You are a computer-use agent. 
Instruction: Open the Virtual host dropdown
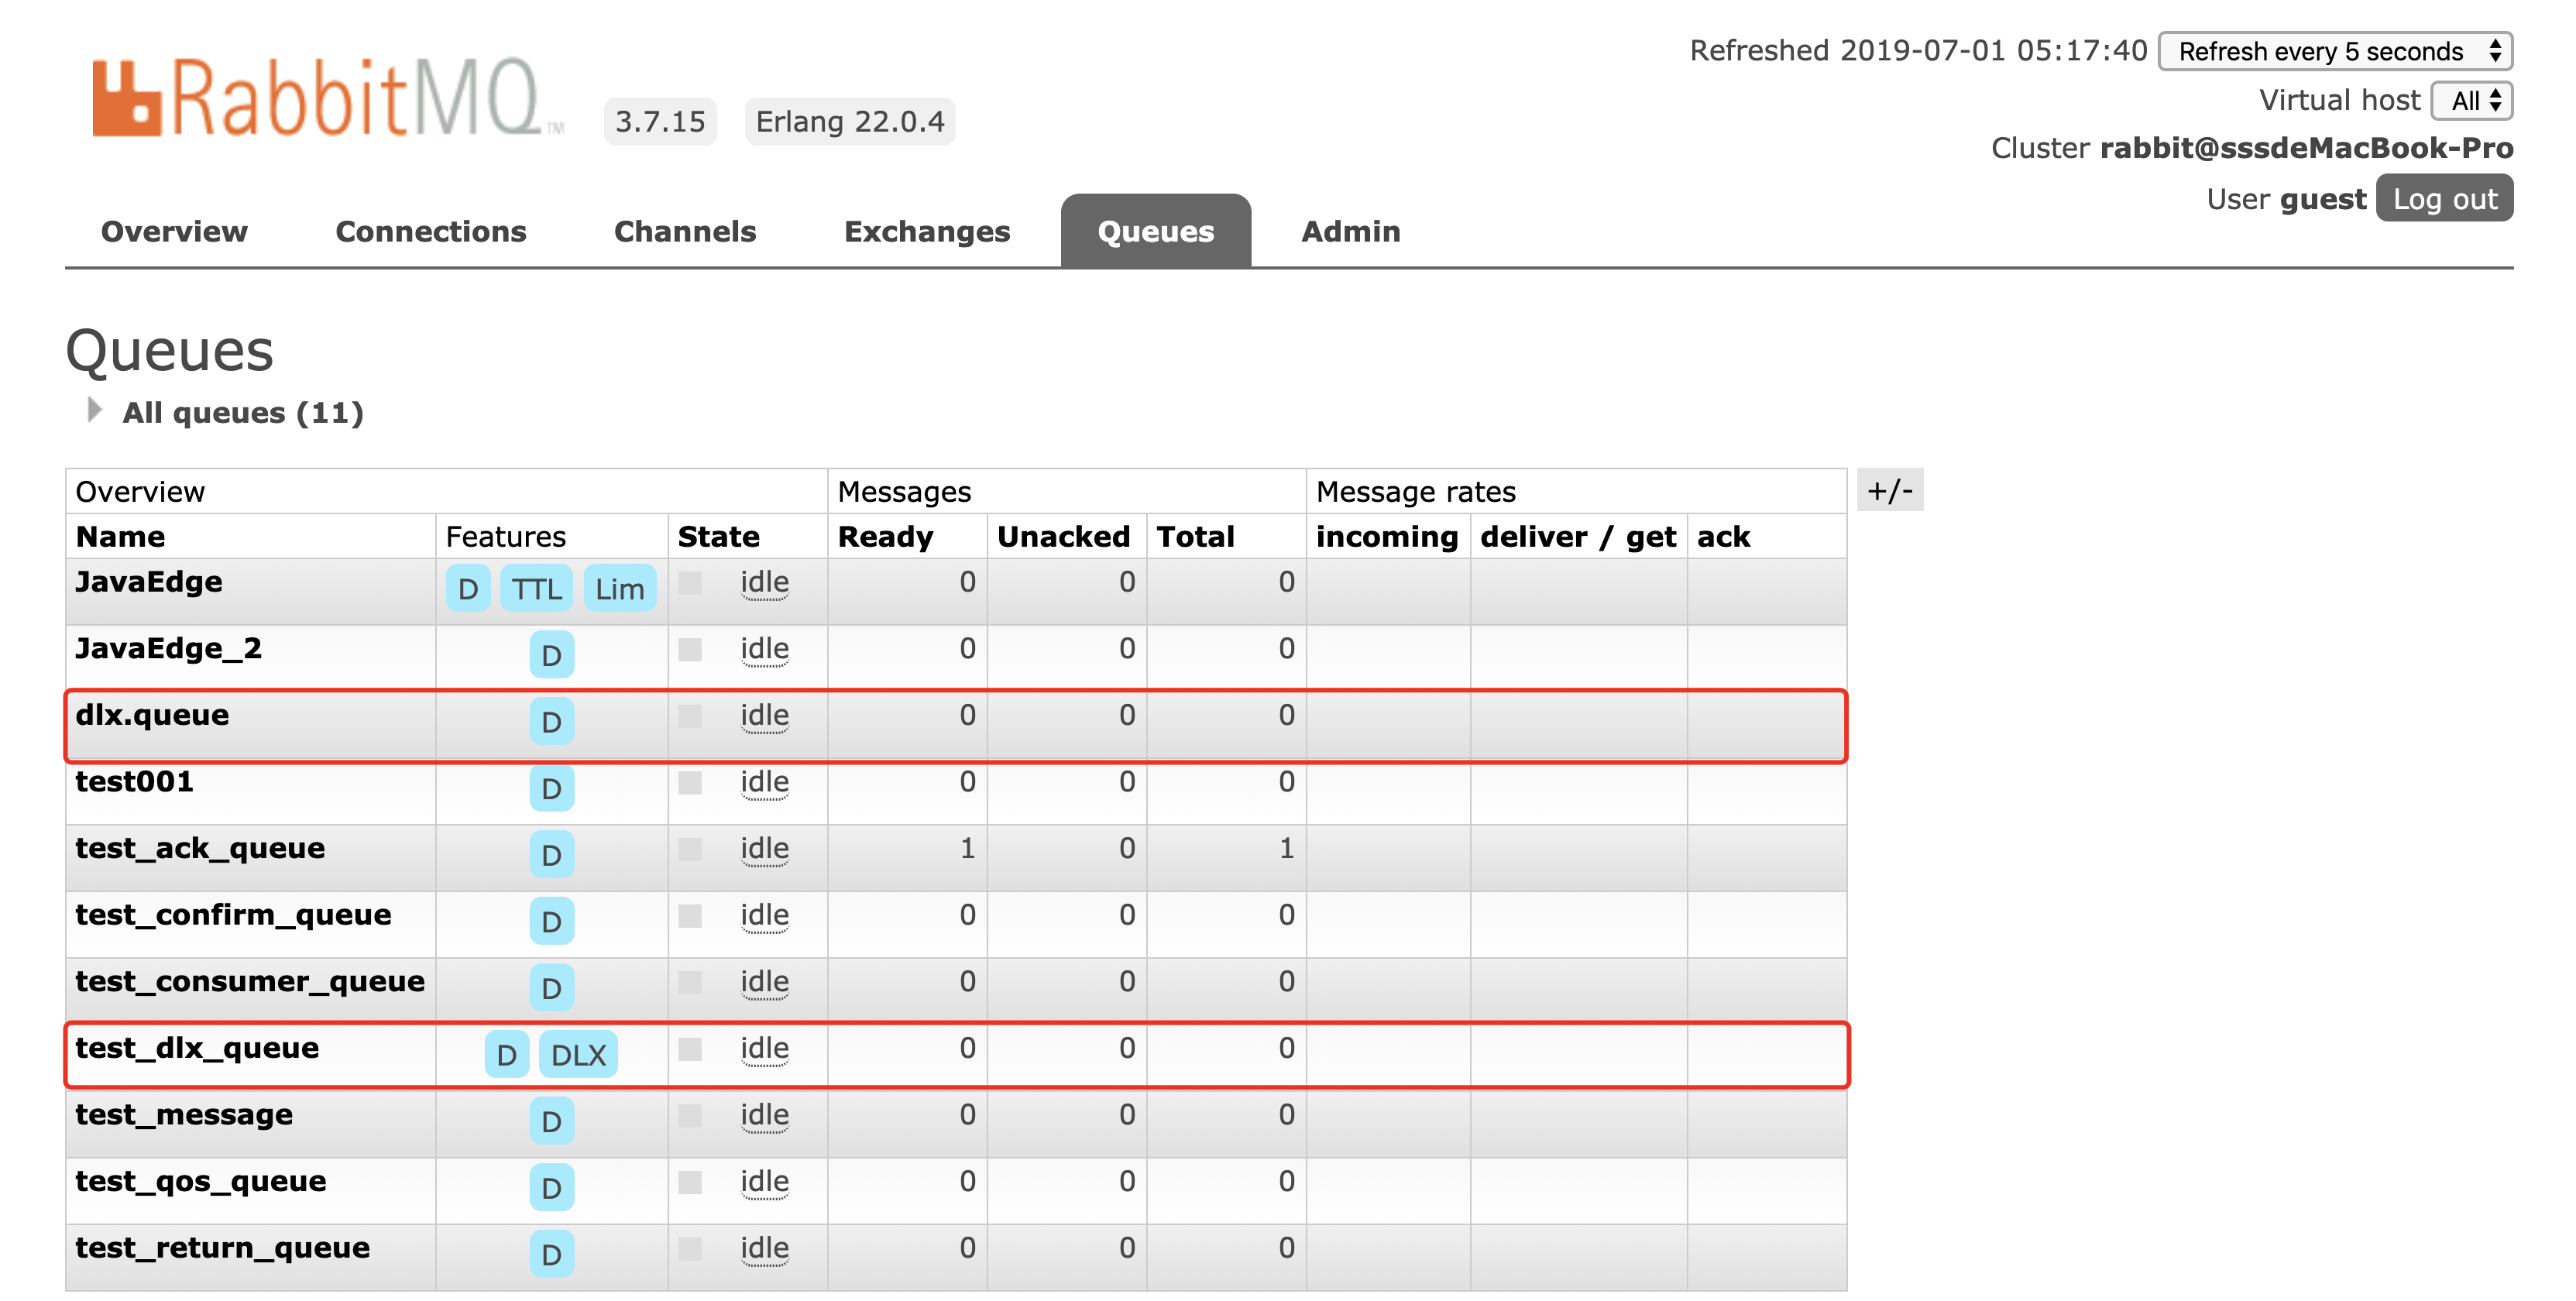pos(2472,100)
